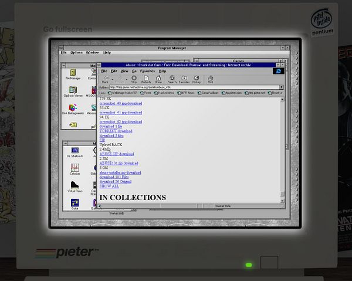The width and height of the screenshot is (352, 281).
Task: Open ClipBook Viewer icon
Action: [x=73, y=92]
